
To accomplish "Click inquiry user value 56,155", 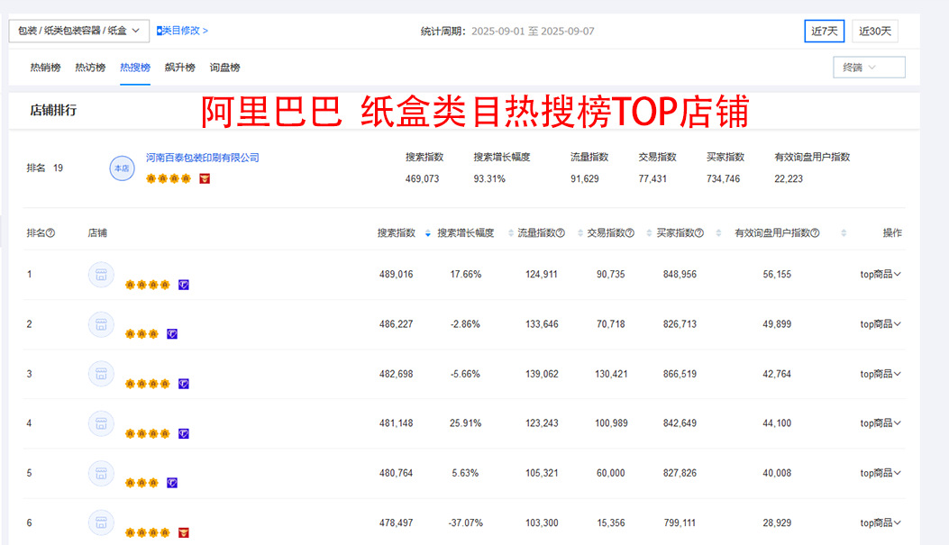I will point(777,275).
